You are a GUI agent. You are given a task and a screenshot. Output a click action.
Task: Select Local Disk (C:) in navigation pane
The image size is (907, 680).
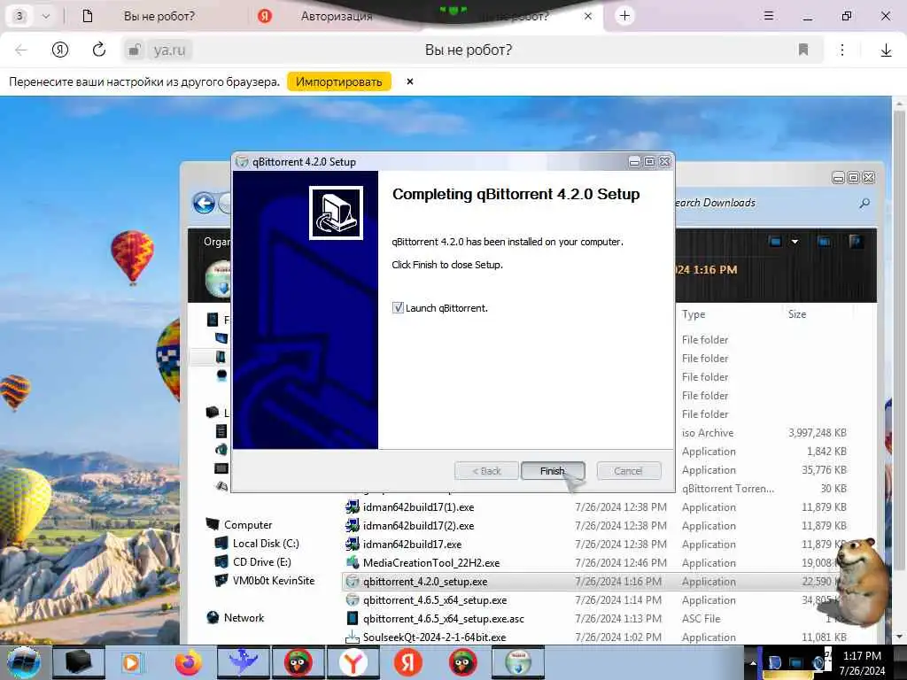pyautogui.click(x=266, y=544)
